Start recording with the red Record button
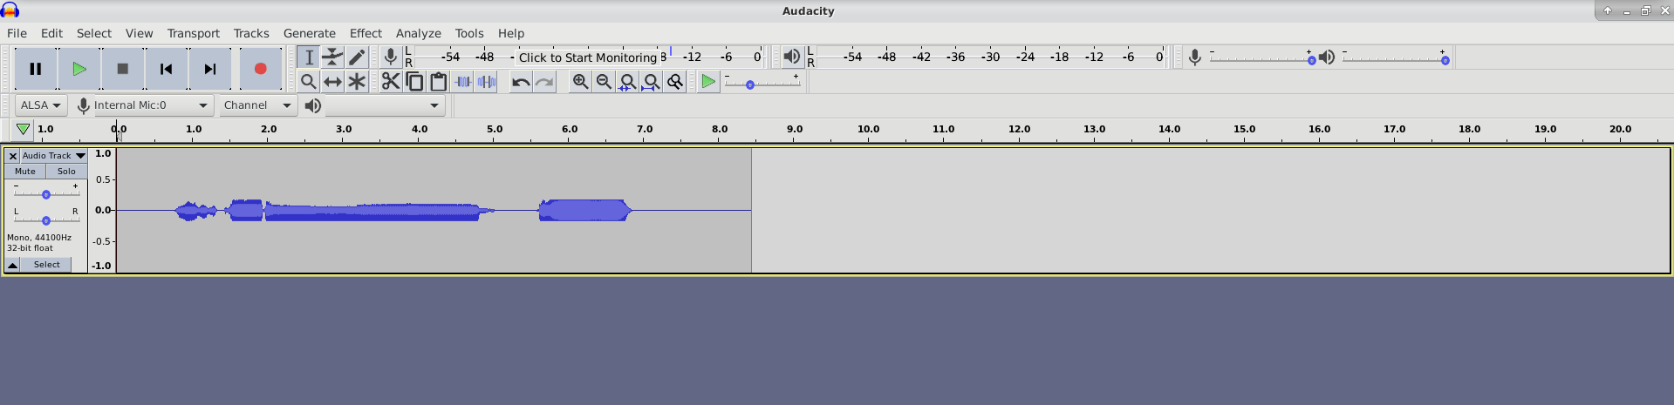This screenshot has height=405, width=1674. tap(261, 69)
